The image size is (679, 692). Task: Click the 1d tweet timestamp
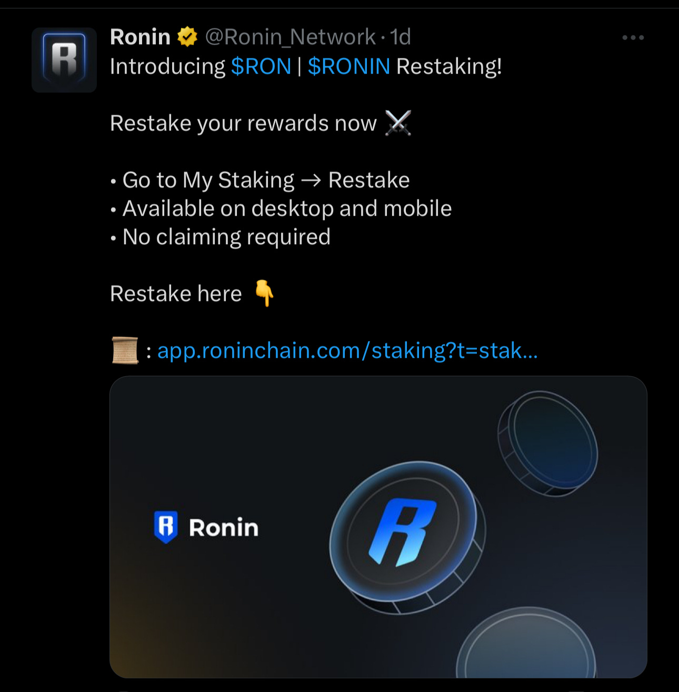click(x=401, y=37)
